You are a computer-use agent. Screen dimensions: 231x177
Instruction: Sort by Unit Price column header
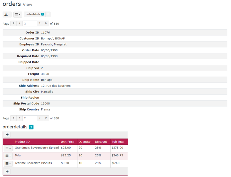tap(68, 142)
